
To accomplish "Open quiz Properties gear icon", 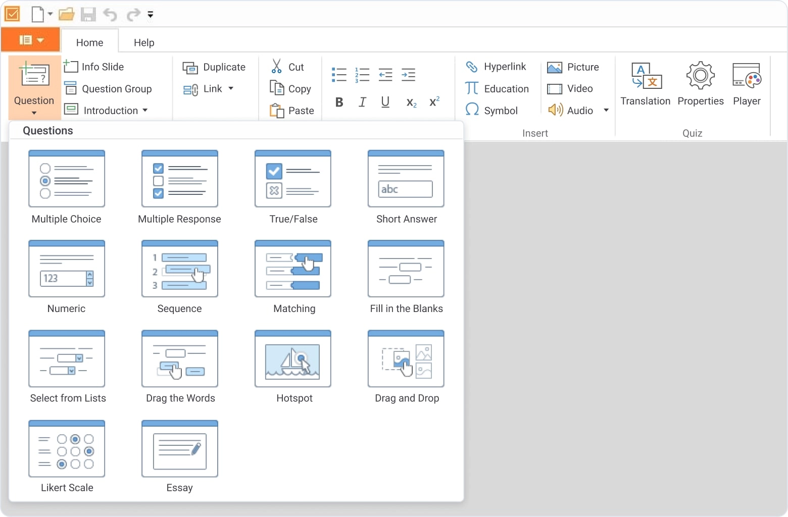I will coord(700,76).
